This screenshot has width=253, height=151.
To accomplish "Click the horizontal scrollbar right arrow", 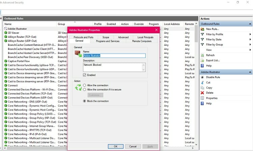I will point(193,148).
